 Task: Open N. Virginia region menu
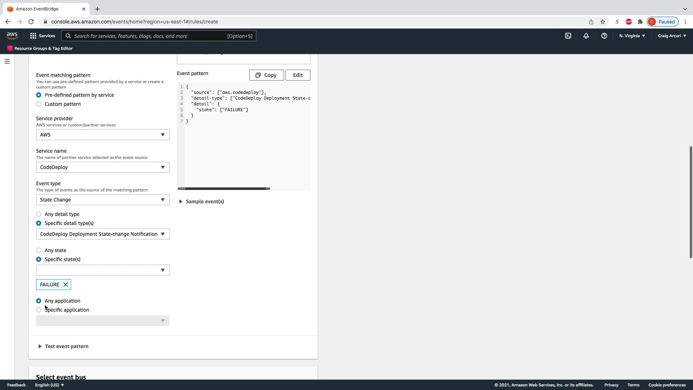(x=632, y=36)
